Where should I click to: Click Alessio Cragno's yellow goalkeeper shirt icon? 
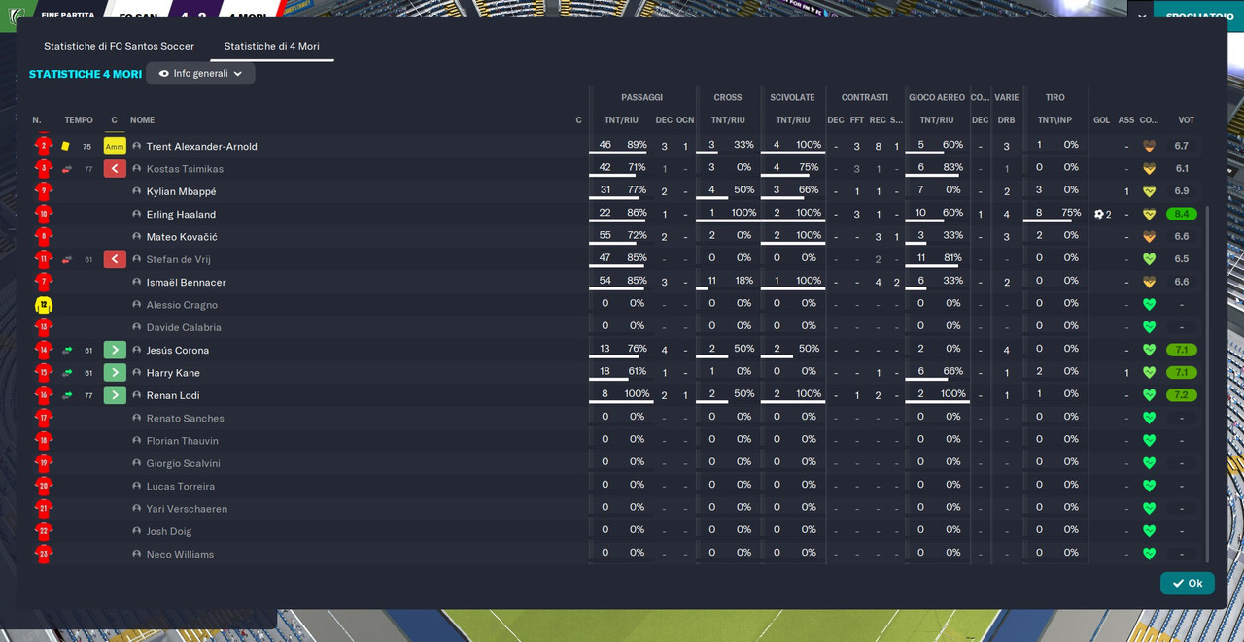coord(43,305)
